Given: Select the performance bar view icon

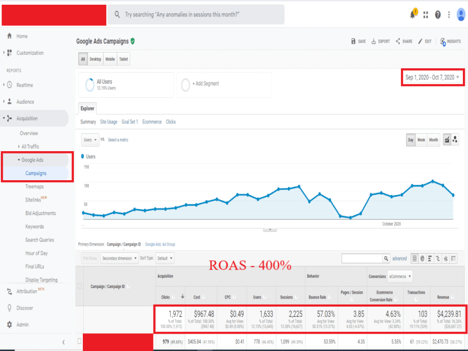Looking at the screenshot, I should (x=430, y=258).
